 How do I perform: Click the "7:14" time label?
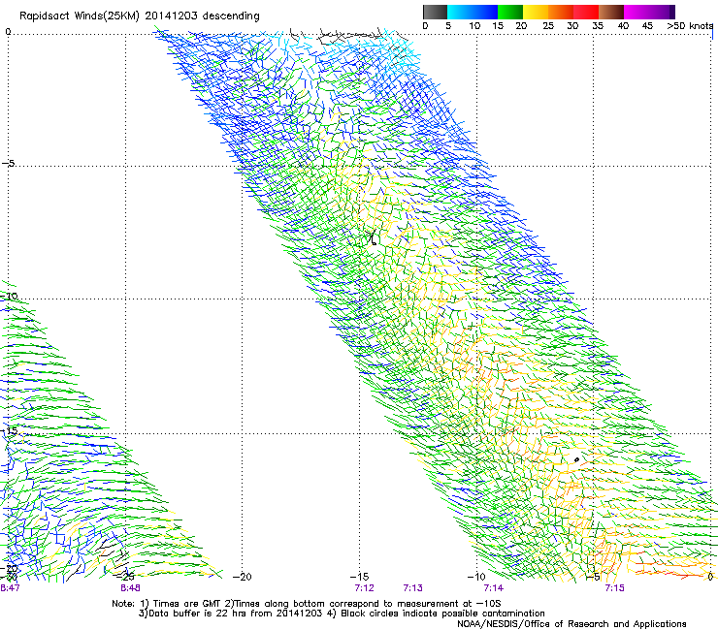click(494, 588)
